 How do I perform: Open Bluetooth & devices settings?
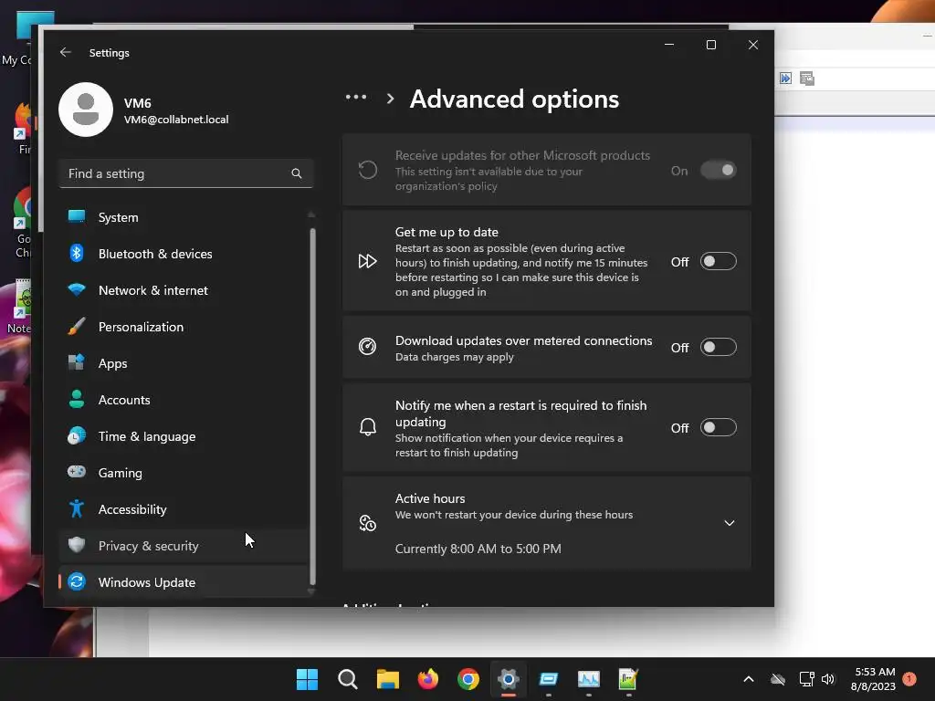[x=184, y=254]
